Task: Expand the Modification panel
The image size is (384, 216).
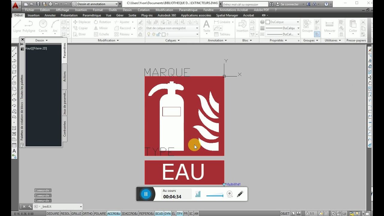Action: pos(108,40)
